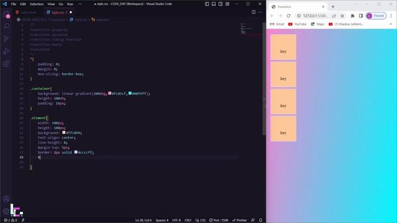The image size is (397, 223).
Task: Open Source Control view
Action: click(7, 38)
